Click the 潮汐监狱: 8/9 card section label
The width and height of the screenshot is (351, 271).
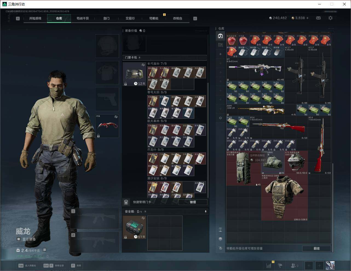coord(157,178)
